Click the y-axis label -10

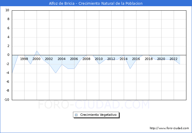click(7, 100)
